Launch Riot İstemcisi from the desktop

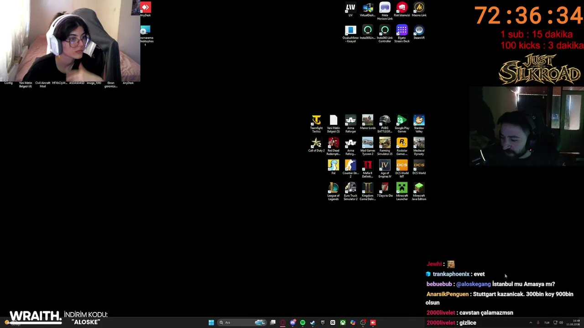click(x=402, y=10)
